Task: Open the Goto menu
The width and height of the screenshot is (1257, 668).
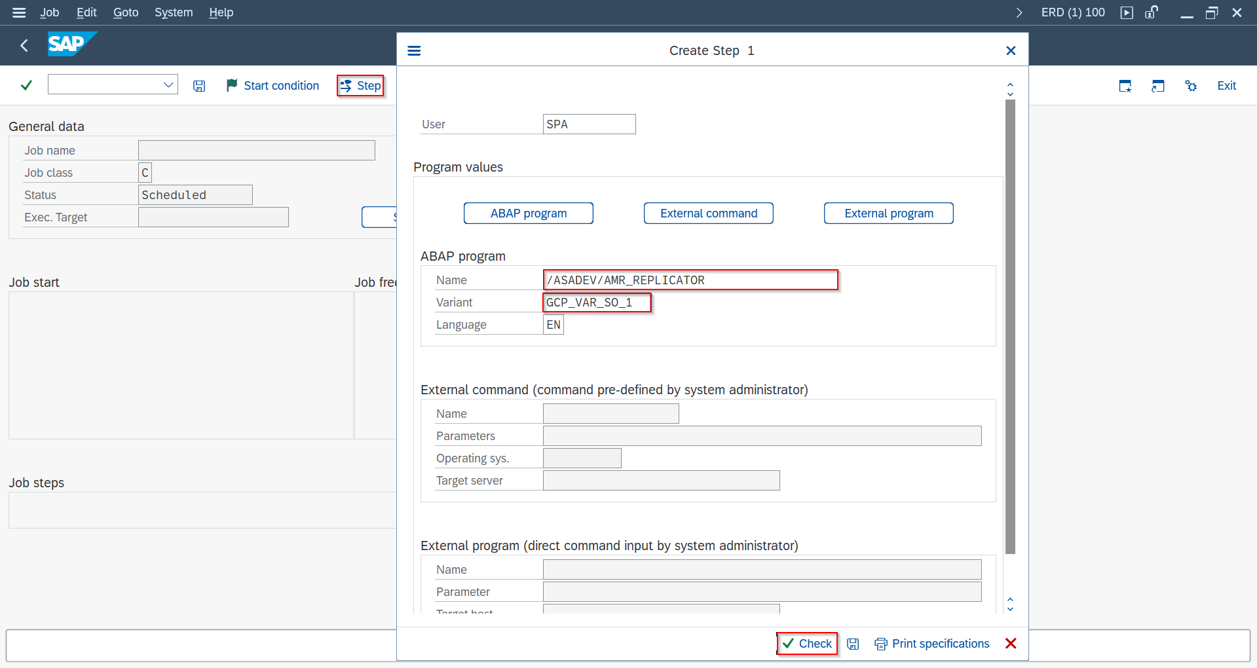Action: tap(126, 12)
